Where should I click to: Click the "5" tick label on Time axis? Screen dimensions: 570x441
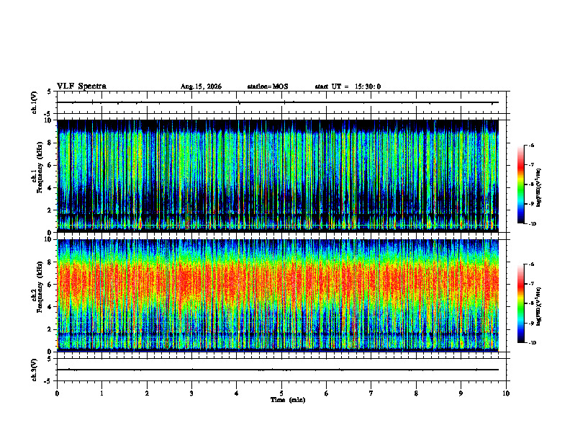point(281,393)
